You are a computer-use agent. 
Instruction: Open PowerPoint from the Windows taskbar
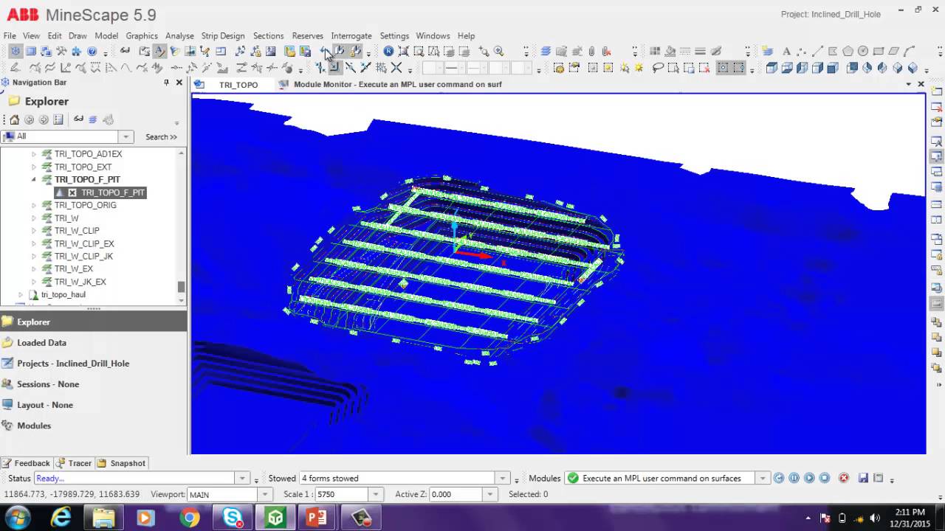(x=317, y=518)
